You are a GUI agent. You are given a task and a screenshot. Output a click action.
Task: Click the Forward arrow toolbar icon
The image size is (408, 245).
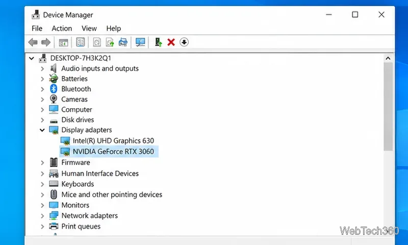[x=46, y=42]
